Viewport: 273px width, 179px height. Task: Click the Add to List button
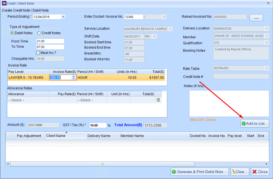[255, 123]
